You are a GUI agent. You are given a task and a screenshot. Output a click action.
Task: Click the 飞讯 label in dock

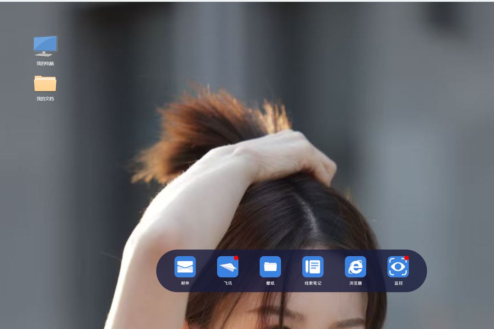[228, 283]
